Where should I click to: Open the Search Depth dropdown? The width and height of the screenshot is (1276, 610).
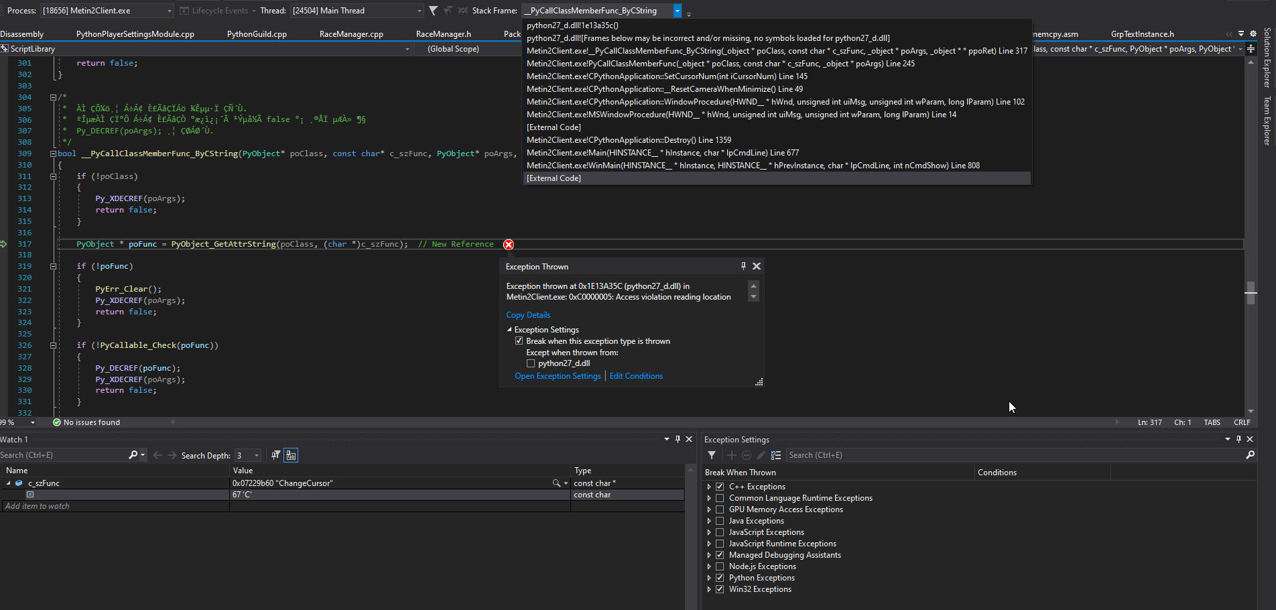257,456
